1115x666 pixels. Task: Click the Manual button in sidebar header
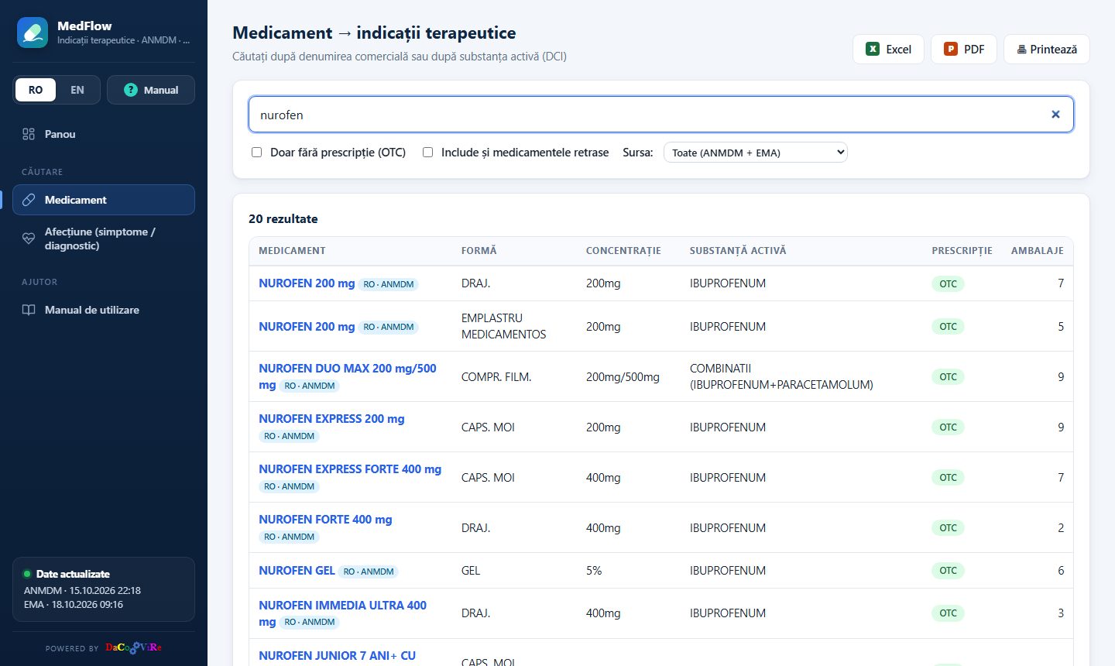pyautogui.click(x=151, y=90)
